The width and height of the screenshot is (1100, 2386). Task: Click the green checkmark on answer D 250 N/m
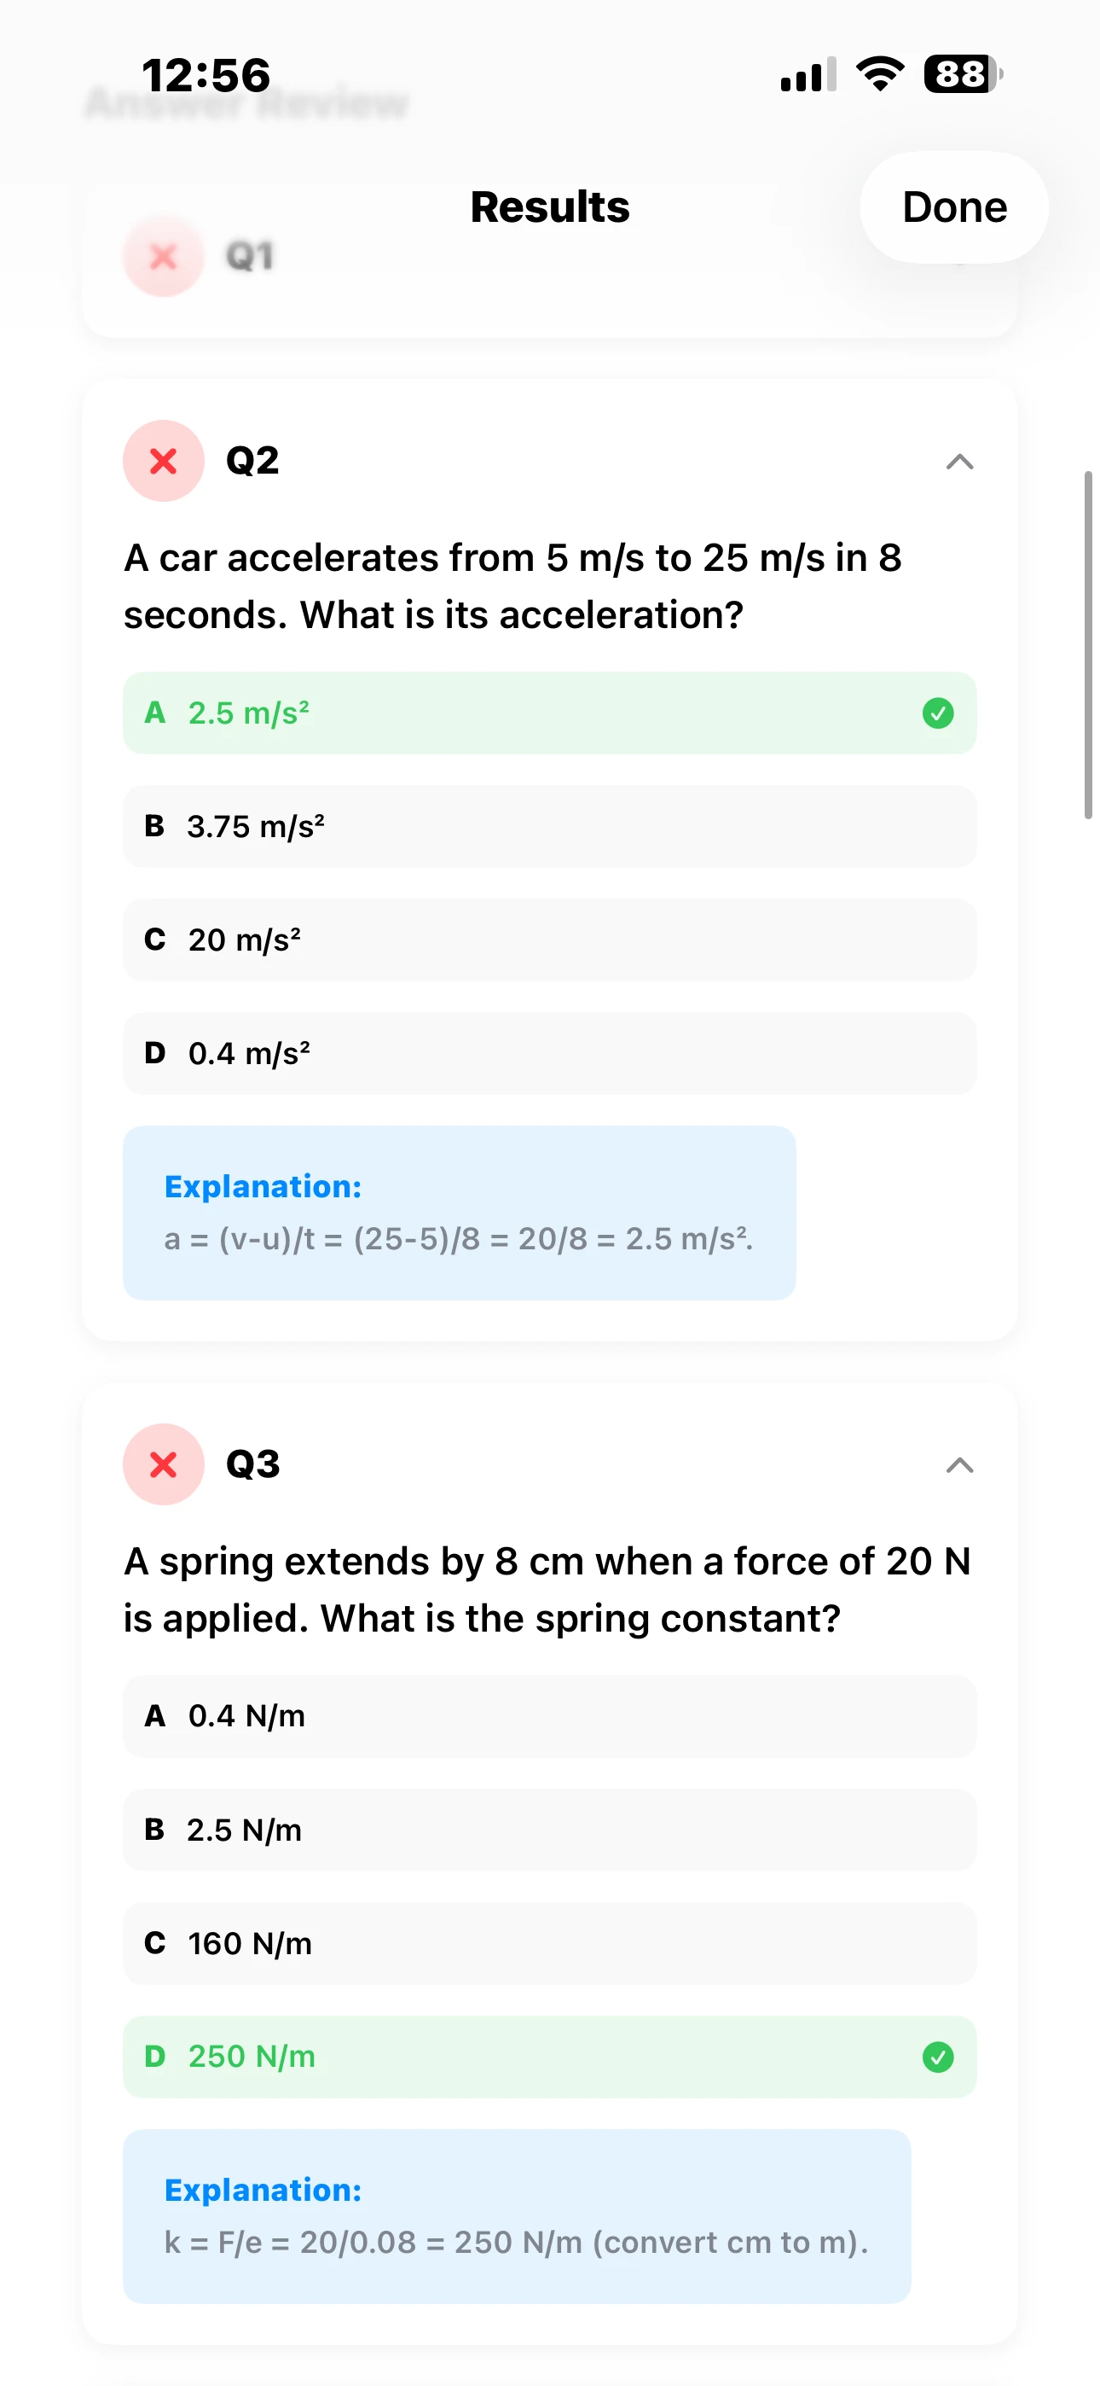(x=938, y=2057)
